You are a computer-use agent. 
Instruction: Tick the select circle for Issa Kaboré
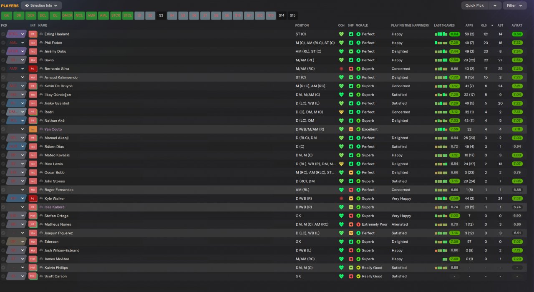pyautogui.click(x=3, y=207)
